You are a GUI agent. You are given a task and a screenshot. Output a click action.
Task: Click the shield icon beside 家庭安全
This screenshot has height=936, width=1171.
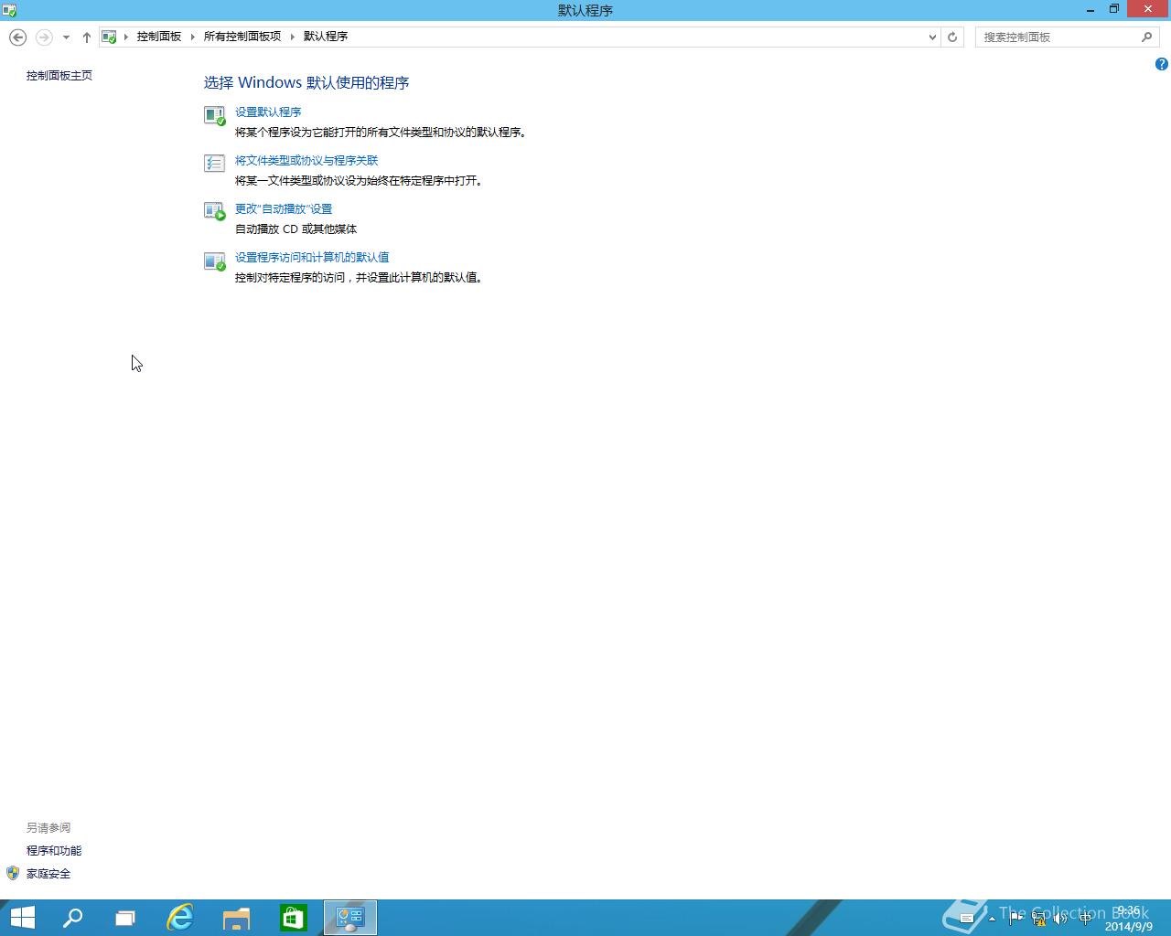click(13, 874)
